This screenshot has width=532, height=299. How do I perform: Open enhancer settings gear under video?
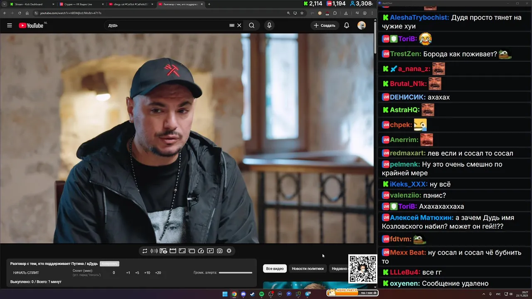[x=229, y=251]
